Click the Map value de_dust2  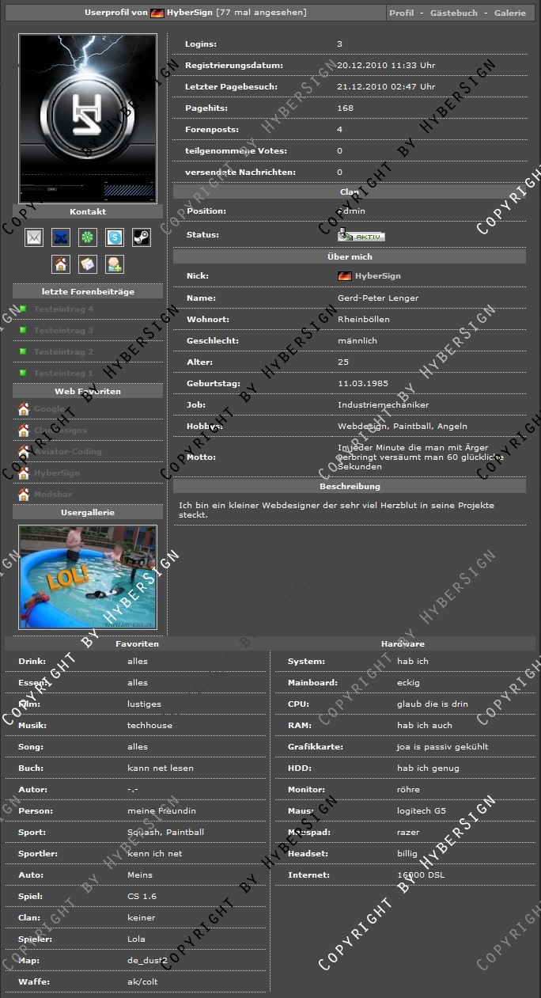click(x=147, y=961)
